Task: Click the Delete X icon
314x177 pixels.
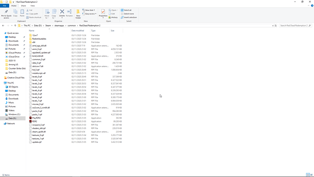Action: pyautogui.click(x=62, y=12)
